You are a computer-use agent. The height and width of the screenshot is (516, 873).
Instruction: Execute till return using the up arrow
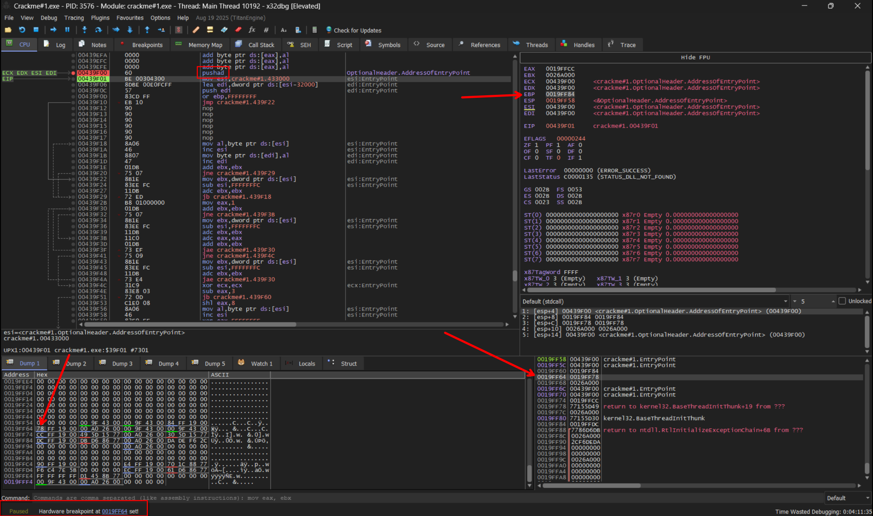point(147,30)
